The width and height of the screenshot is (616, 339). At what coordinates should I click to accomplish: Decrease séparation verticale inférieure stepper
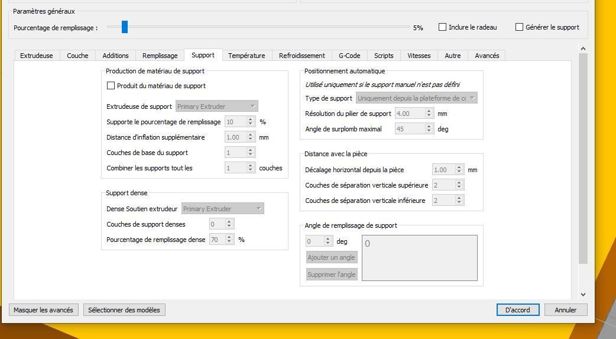click(x=459, y=202)
